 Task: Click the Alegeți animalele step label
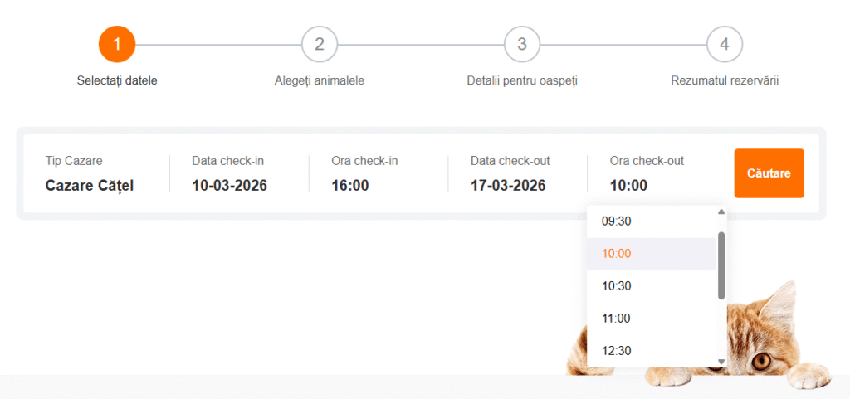[320, 81]
